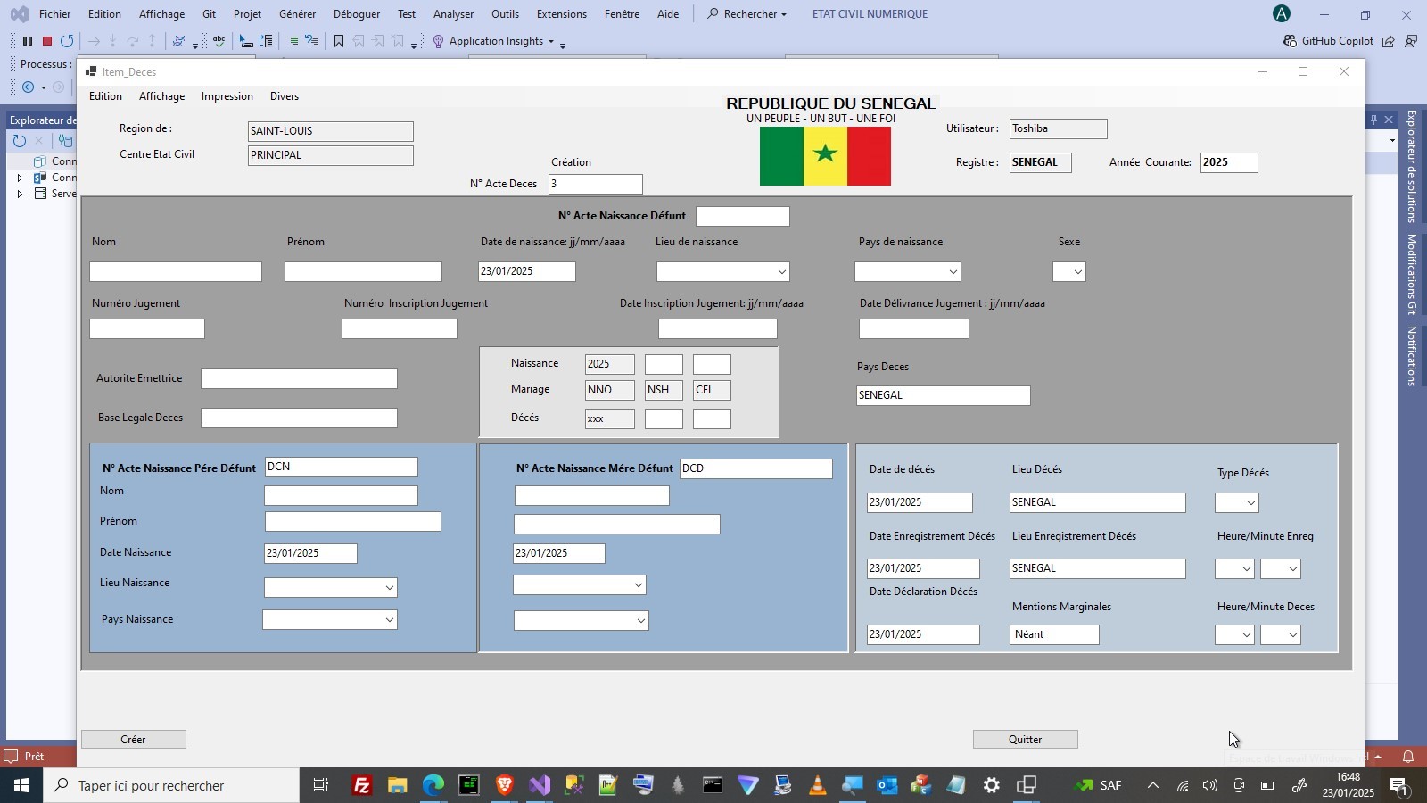Open the Lieu de naissance dropdown

(781, 272)
